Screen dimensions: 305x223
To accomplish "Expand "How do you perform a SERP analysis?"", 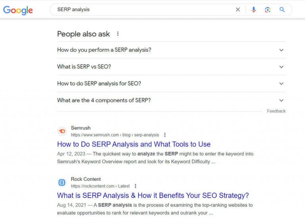I will pyautogui.click(x=281, y=50).
